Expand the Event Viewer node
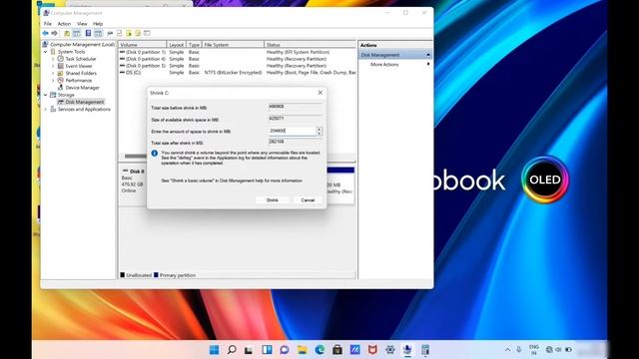639x359 pixels. tap(53, 66)
